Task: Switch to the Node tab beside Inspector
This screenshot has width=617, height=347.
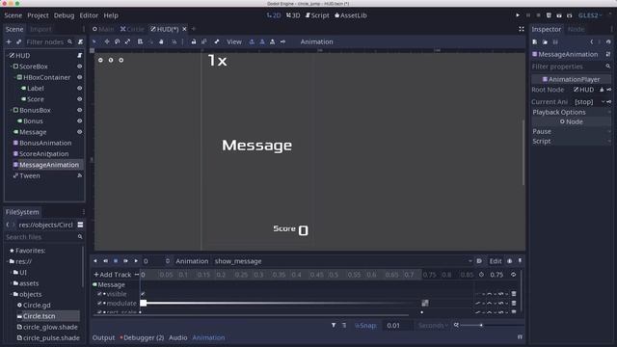Action: pos(576,29)
